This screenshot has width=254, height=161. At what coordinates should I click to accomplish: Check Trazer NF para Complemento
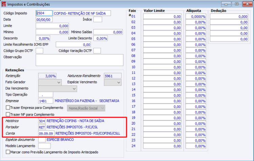click(x=8, y=114)
